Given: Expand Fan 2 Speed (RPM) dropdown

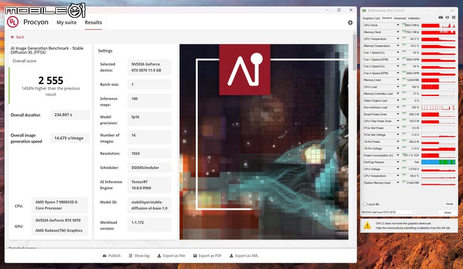Looking at the screenshot, I should click(398, 73).
